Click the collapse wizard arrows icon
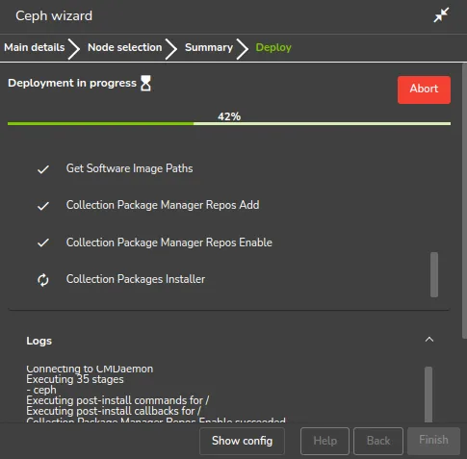Image resolution: width=467 pixels, height=459 pixels. [441, 15]
